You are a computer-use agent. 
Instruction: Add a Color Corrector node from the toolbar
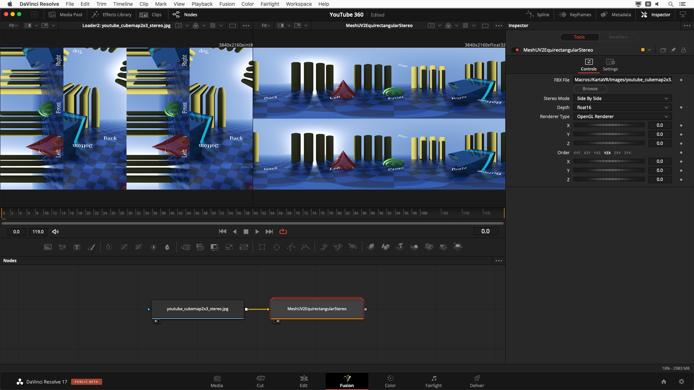tap(109, 247)
